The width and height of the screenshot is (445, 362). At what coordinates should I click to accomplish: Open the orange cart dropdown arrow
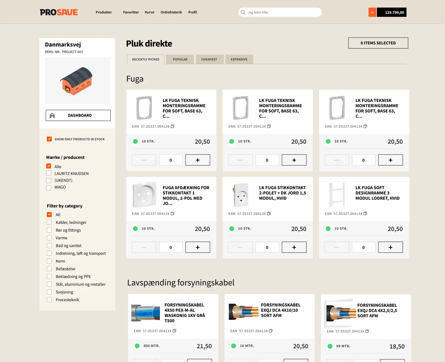(372, 12)
